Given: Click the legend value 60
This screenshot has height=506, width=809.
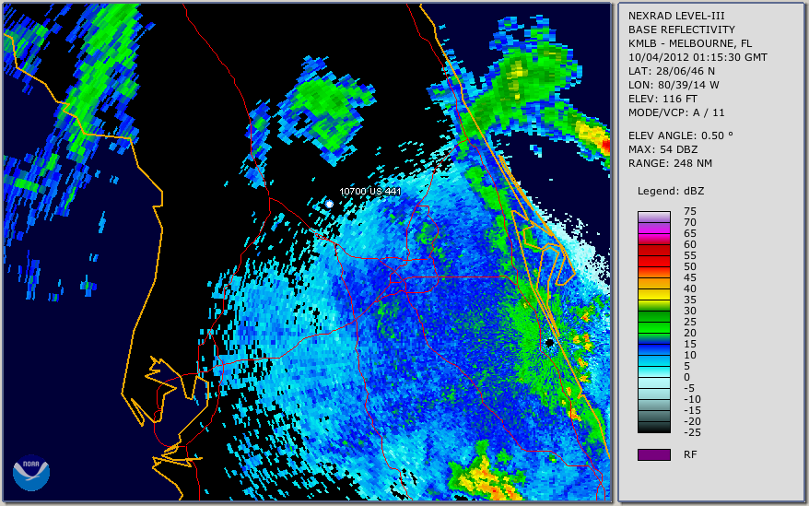Looking at the screenshot, I should 690,244.
